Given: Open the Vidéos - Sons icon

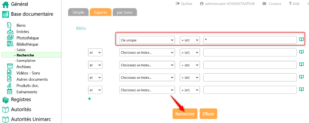Looking at the screenshot, I should point(10,73).
